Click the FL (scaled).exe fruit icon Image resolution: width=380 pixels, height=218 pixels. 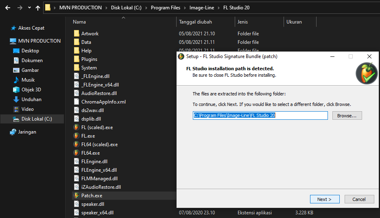pos(76,127)
